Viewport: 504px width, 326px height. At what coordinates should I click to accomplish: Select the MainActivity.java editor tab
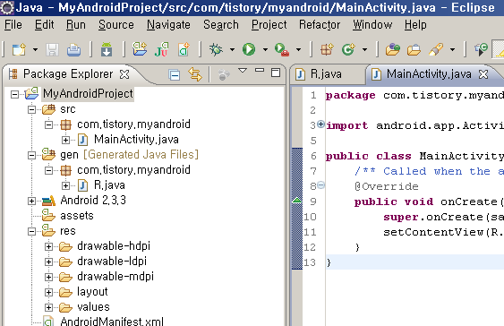(429, 74)
